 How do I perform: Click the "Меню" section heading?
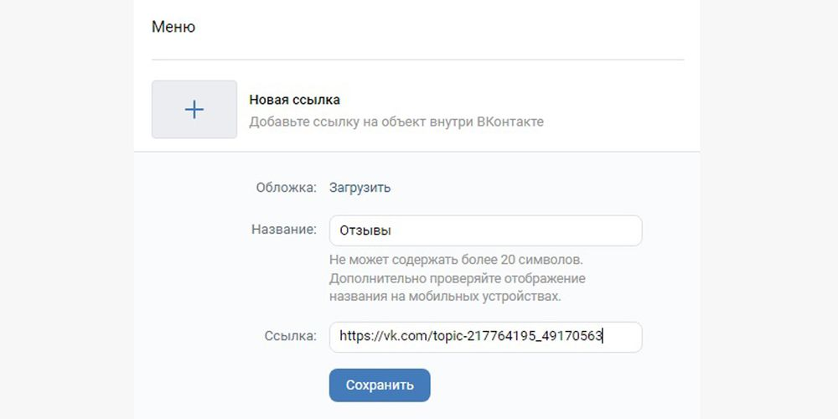173,27
